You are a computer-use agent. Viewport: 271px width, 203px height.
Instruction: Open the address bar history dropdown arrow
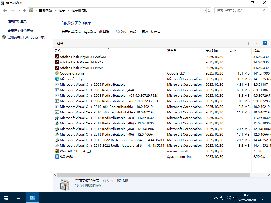(x=205, y=10)
